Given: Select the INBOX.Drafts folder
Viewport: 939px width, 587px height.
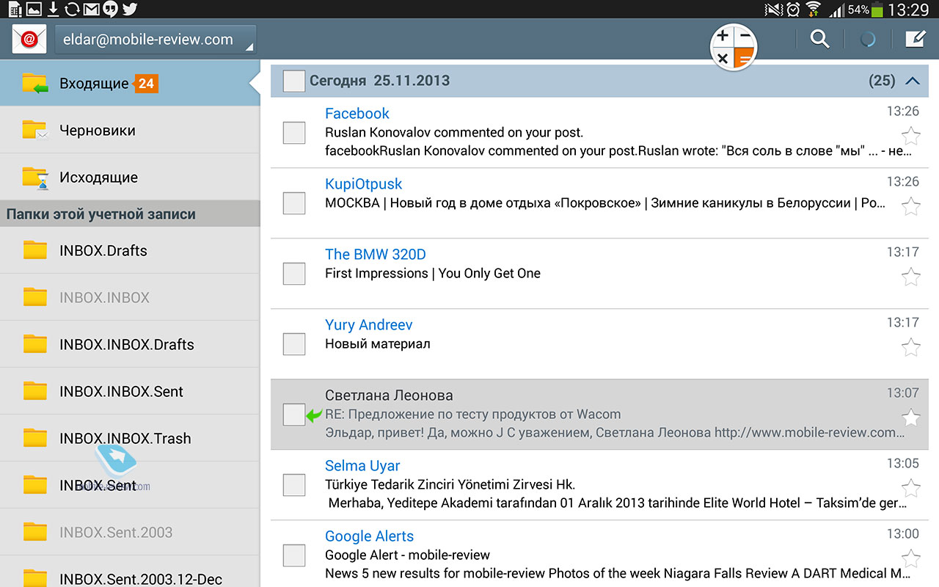Looking at the screenshot, I should 130,250.
